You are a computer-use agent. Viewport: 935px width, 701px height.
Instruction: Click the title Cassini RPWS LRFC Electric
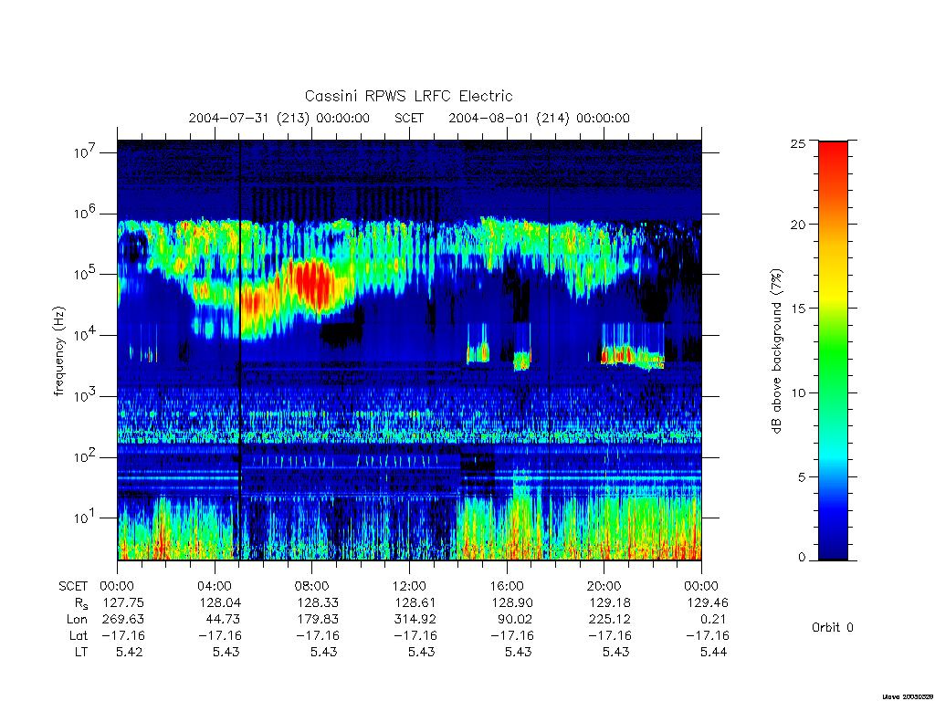coord(408,97)
